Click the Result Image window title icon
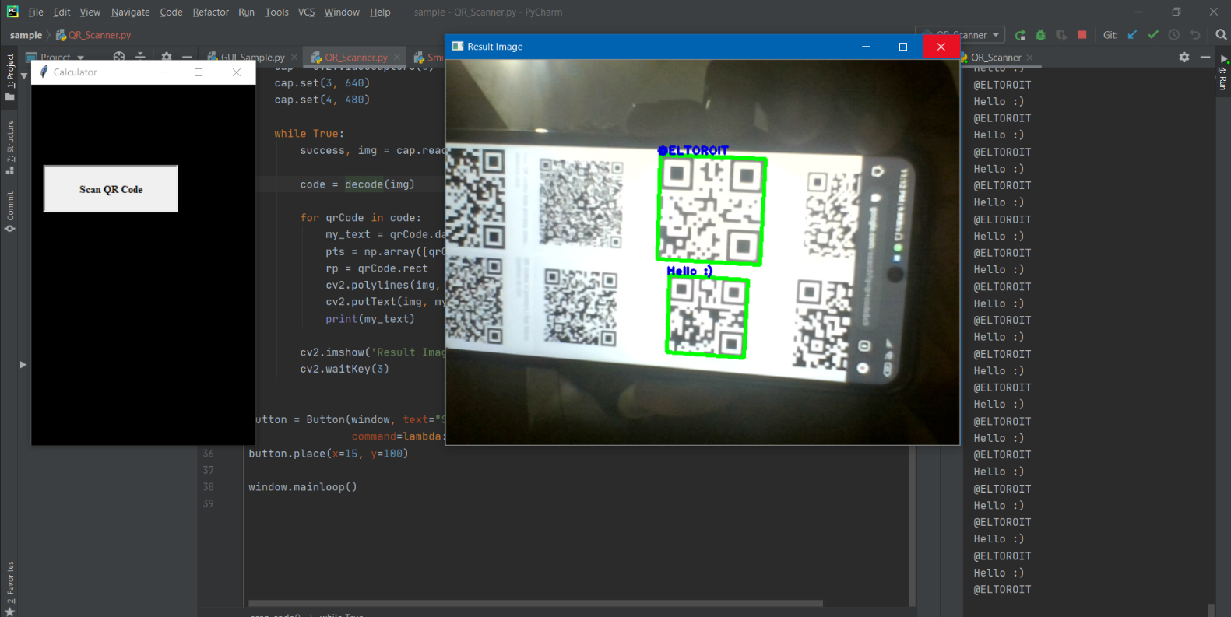 458,47
